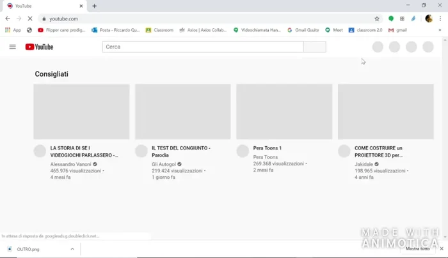The width and height of the screenshot is (448, 258).
Task: Click title IL TEST DEL CONGIUNTO - Parodia
Action: (181, 151)
